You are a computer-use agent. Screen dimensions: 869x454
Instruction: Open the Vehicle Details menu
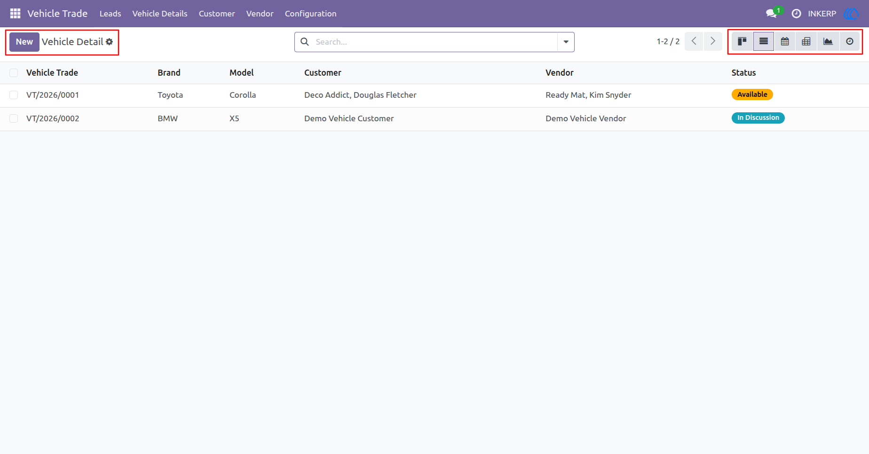tap(160, 14)
